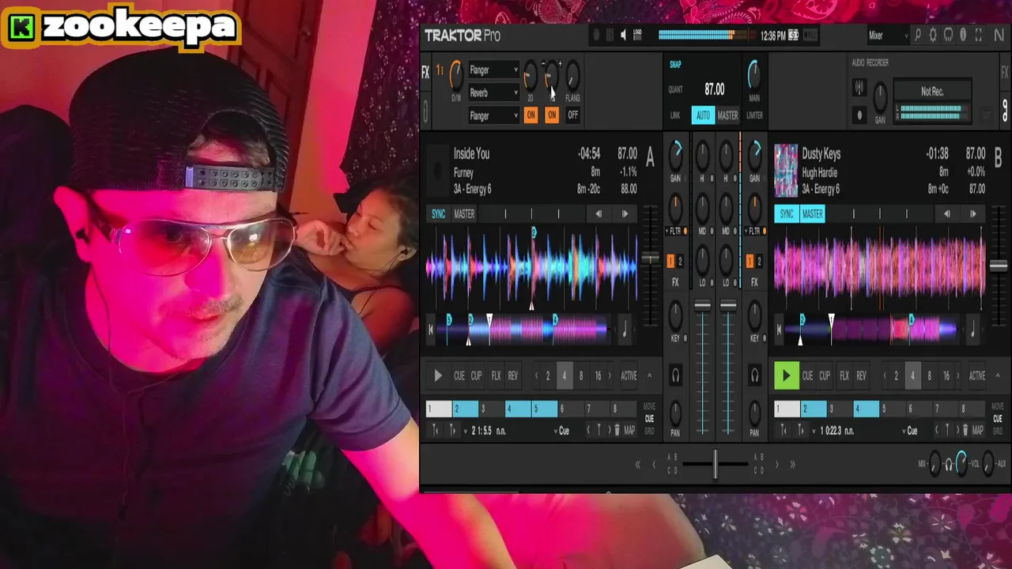Open first Flanger effect dropdown
This screenshot has height=569, width=1012.
pos(493,70)
